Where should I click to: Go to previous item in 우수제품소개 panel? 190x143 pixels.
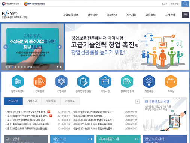pyautogui.click(x=135, y=139)
